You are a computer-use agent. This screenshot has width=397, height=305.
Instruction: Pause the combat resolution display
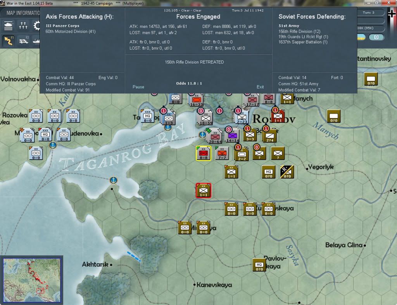[138, 87]
